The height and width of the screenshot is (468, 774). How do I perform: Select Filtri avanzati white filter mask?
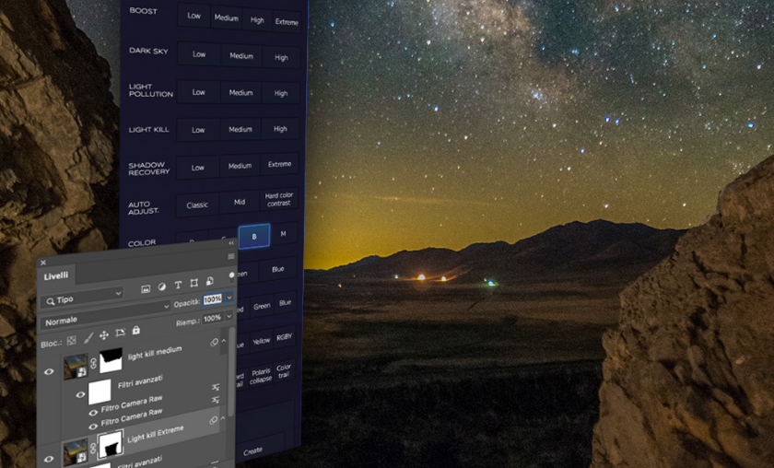(100, 392)
